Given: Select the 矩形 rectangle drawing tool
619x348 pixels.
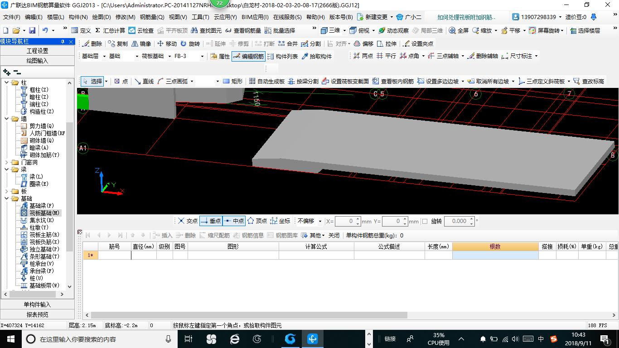Looking at the screenshot, I should 233,81.
